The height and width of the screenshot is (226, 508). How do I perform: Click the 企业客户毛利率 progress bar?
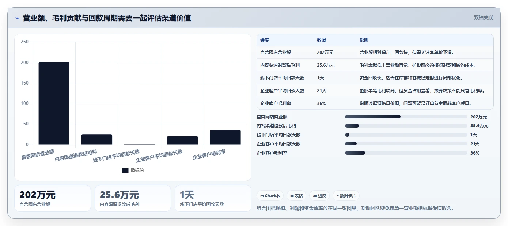pyautogui.click(x=406, y=153)
